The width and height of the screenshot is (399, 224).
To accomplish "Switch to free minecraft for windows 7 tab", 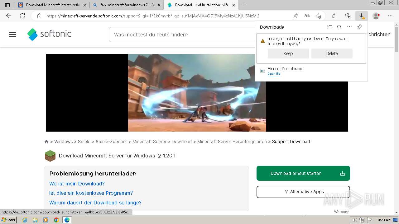I will point(126,5).
